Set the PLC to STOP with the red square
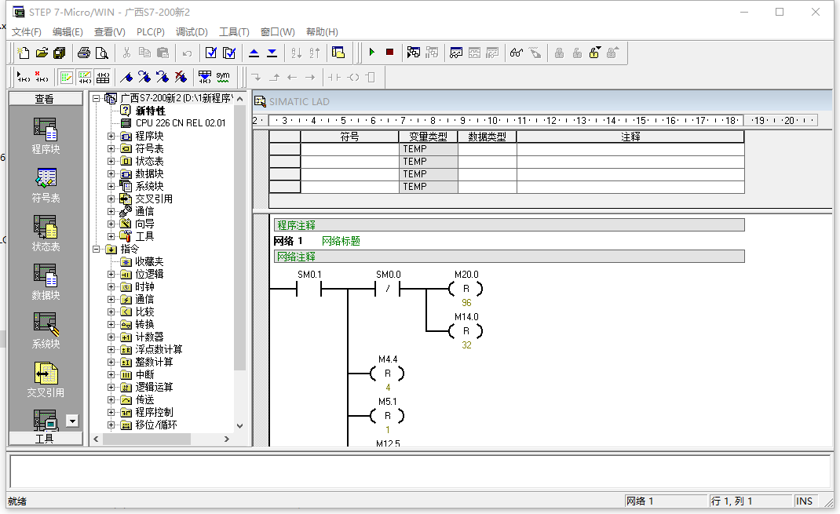This screenshot has width=840, height=514. [390, 53]
